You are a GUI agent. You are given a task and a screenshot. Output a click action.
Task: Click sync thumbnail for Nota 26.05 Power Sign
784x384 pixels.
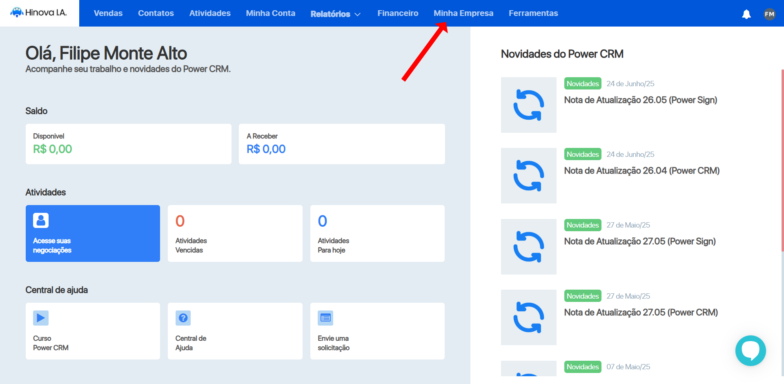click(x=528, y=105)
